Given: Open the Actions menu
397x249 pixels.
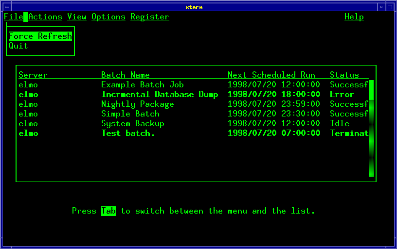Looking at the screenshot, I should (45, 17).
